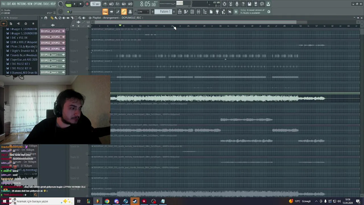Open the FILE menu
This screenshot has width=364, height=205.
4,4
